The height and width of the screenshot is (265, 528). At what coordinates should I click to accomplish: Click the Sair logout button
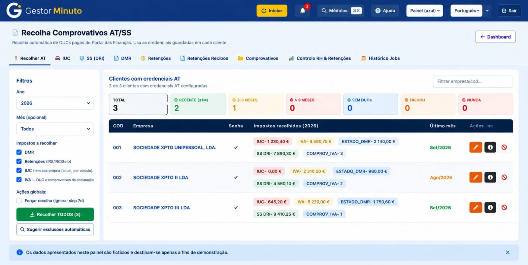[x=509, y=11]
